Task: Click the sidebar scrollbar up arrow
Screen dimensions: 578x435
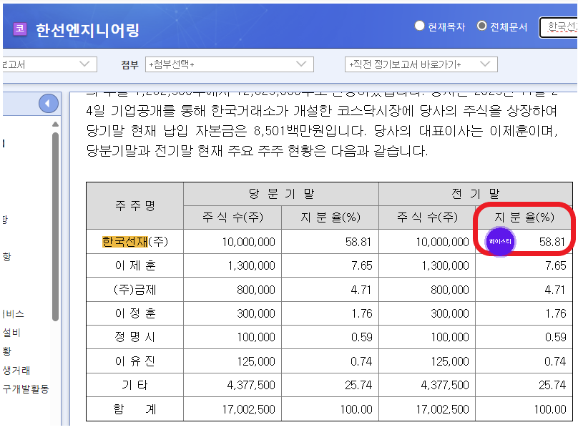Action: click(x=55, y=124)
